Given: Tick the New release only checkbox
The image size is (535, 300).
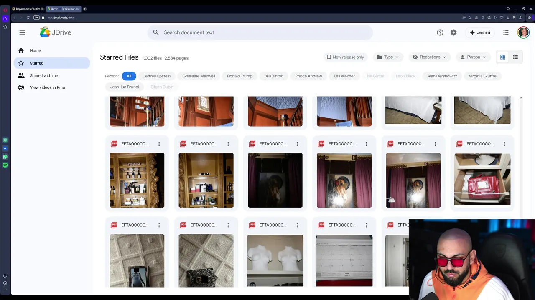Looking at the screenshot, I should (329, 57).
